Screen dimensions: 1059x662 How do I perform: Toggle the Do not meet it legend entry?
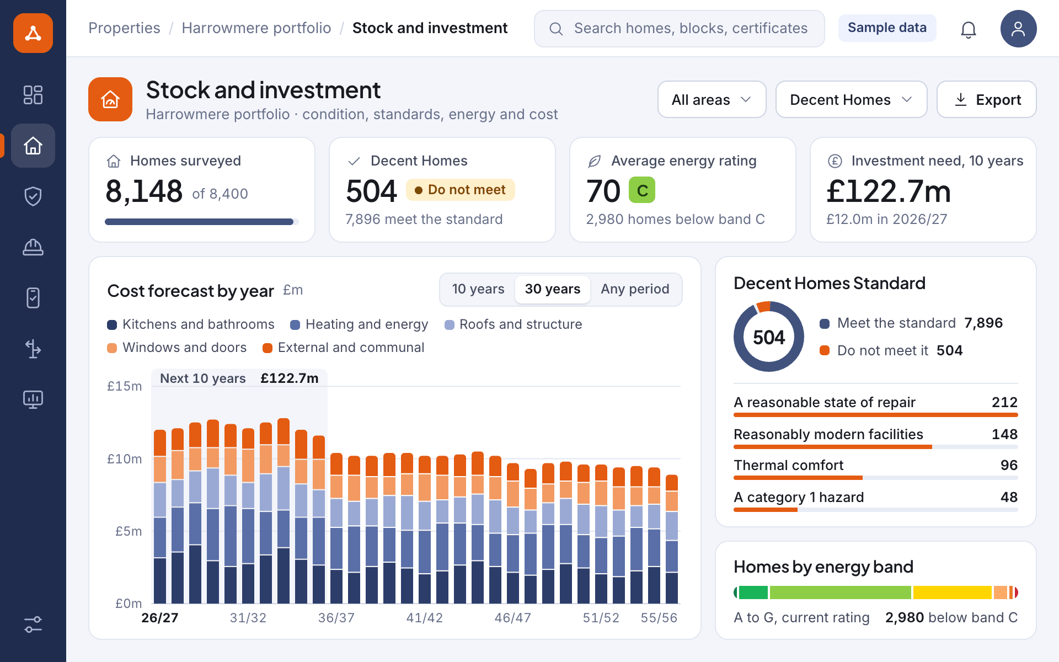891,350
